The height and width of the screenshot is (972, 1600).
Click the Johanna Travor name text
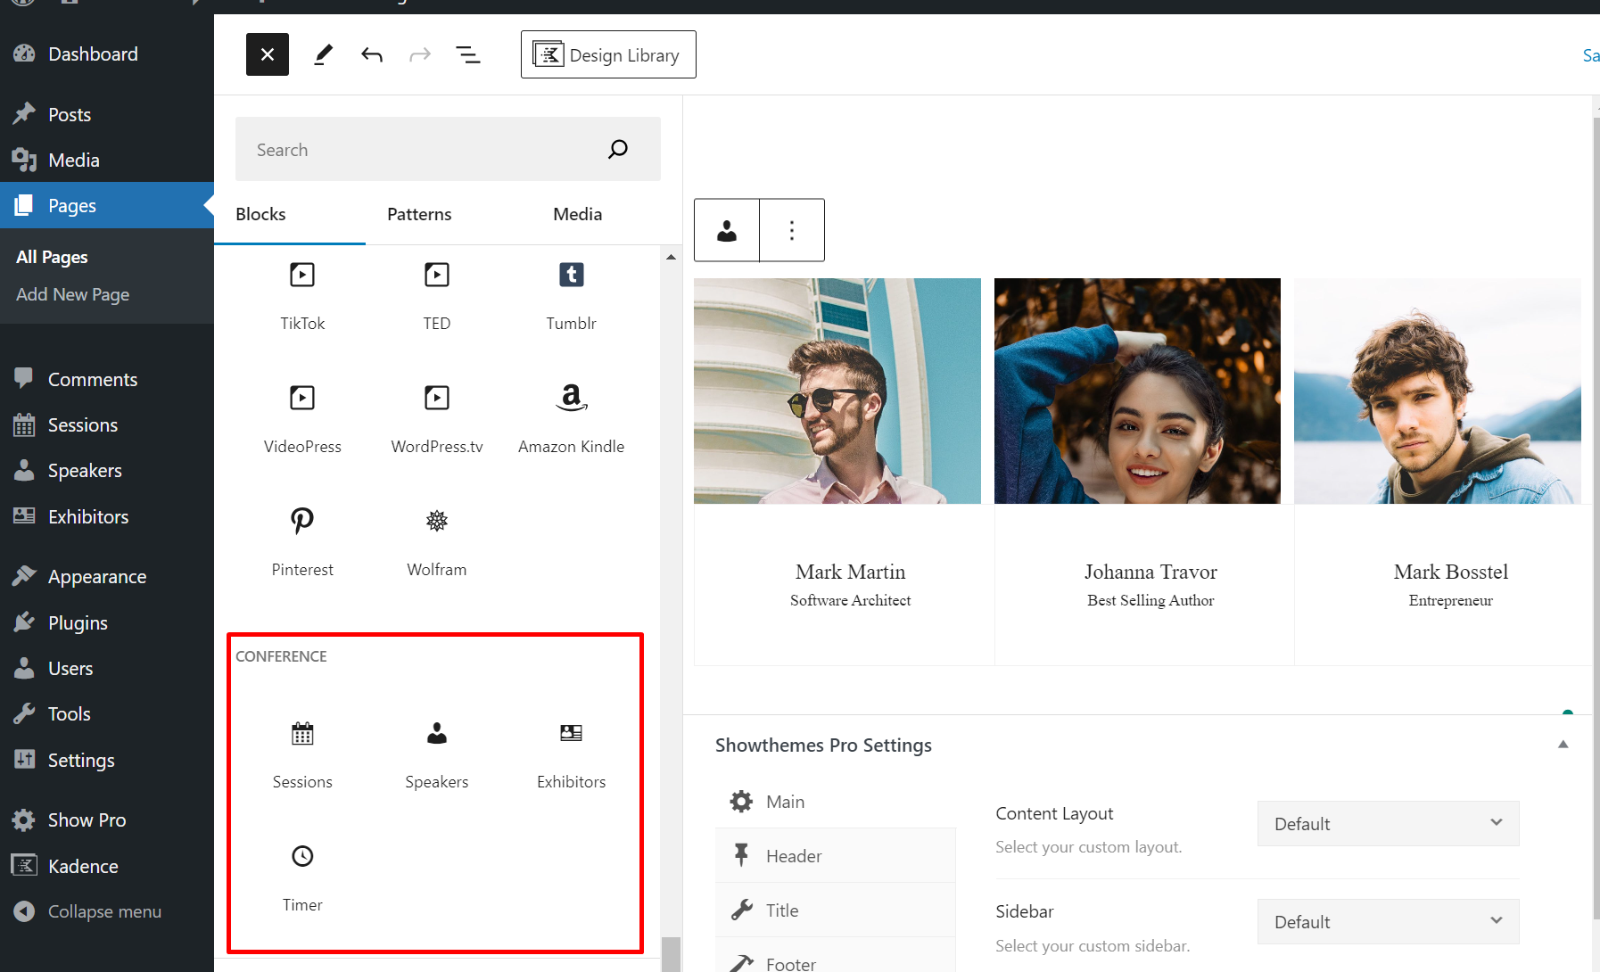1151,572
